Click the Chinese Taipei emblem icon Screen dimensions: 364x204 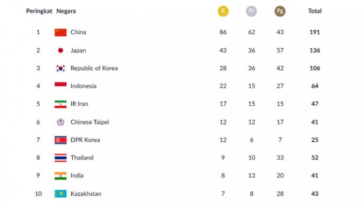[61, 122]
